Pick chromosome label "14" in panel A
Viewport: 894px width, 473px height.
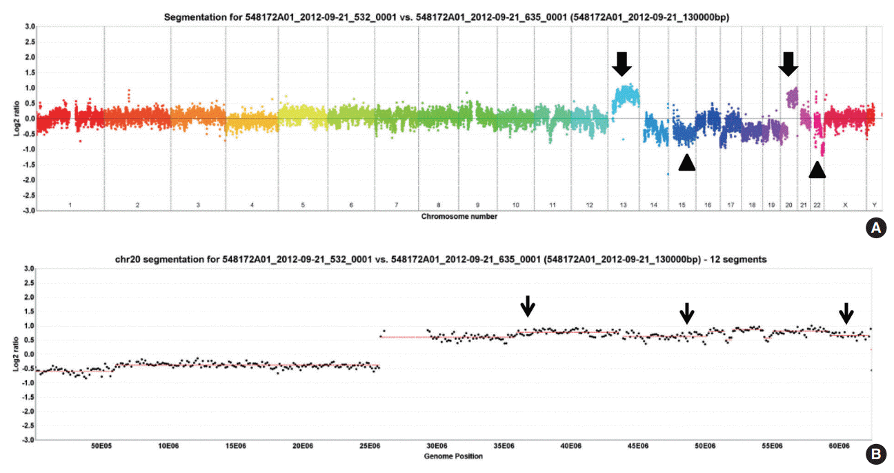click(653, 206)
